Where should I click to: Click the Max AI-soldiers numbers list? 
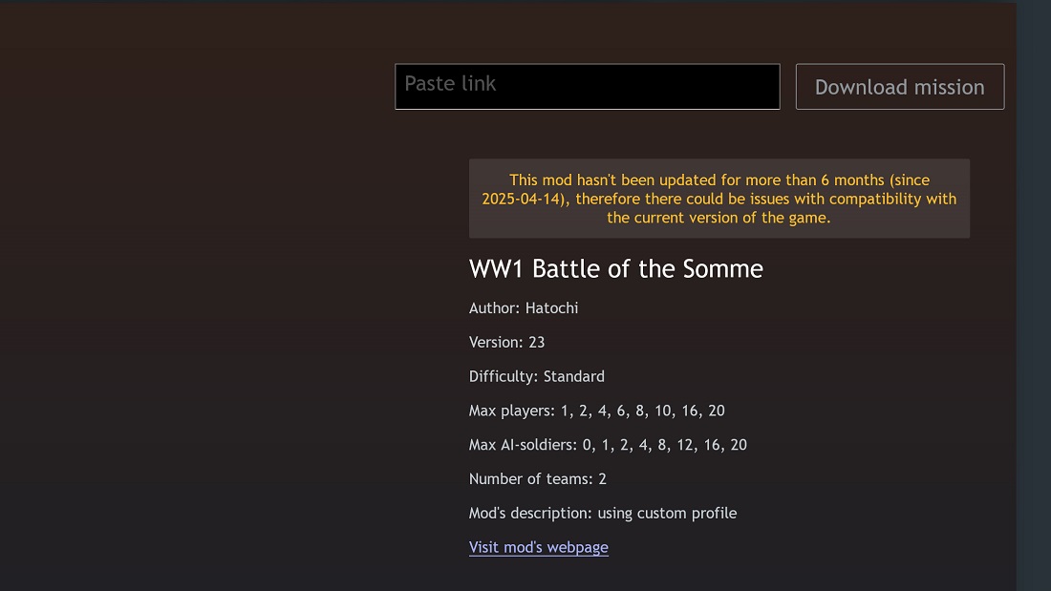pyautogui.click(x=665, y=445)
